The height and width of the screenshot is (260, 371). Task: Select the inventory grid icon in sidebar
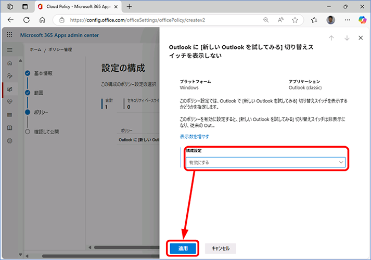click(x=10, y=115)
